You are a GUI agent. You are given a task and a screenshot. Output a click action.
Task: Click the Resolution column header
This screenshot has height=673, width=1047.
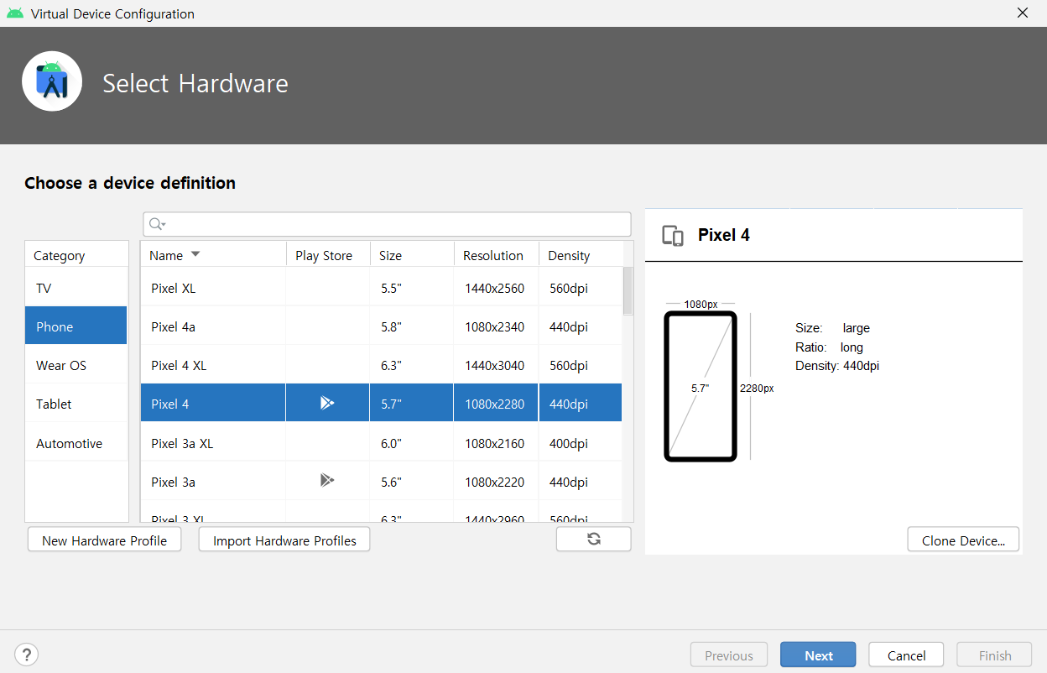(x=497, y=255)
